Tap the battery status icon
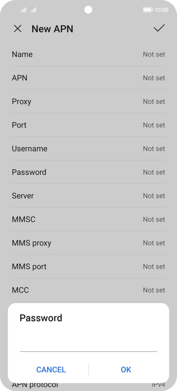 [x=148, y=10]
